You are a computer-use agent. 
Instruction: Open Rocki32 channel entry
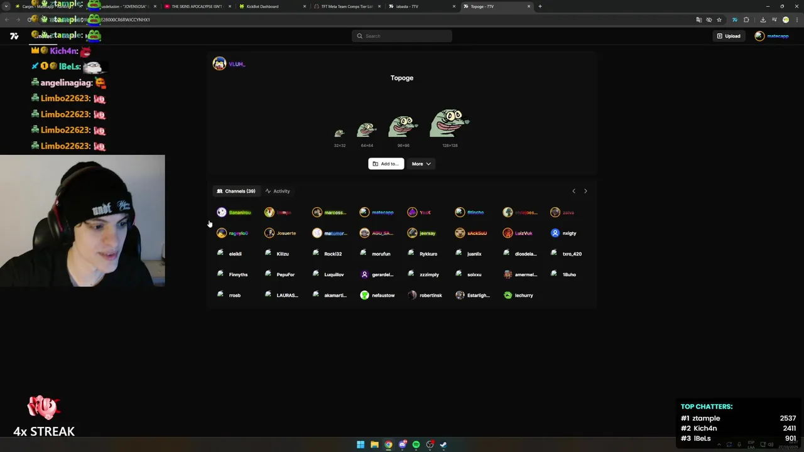click(x=327, y=254)
